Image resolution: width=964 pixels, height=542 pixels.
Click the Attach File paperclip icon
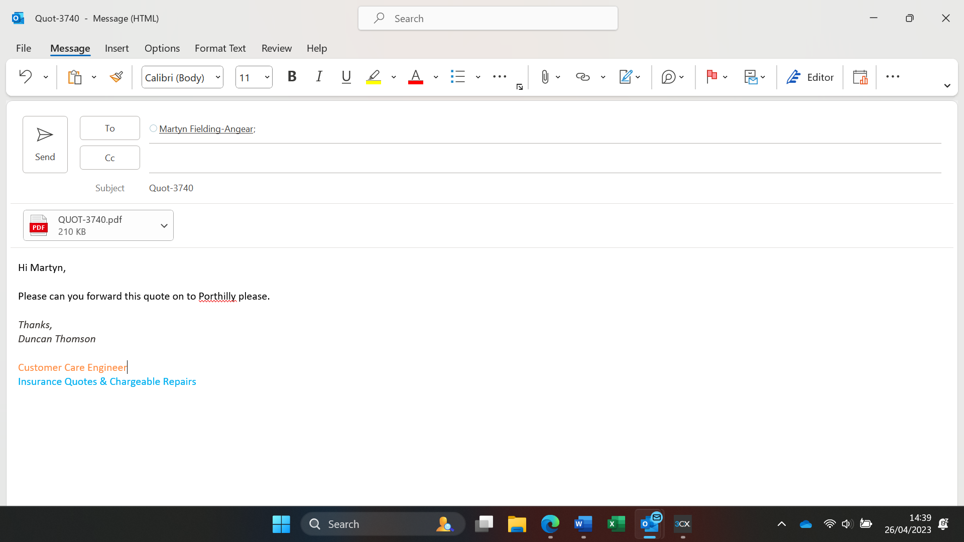point(545,77)
